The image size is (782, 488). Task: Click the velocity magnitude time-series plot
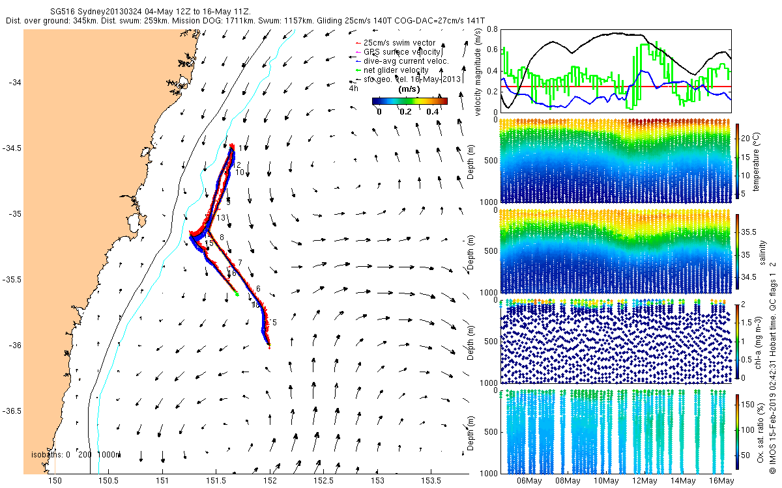[x=616, y=72]
